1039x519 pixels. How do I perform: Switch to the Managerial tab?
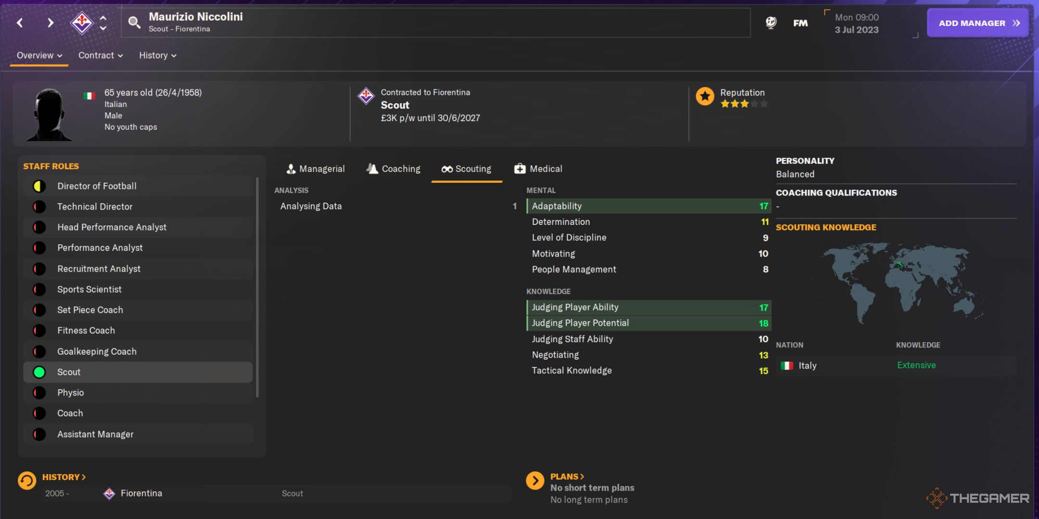[x=316, y=169]
